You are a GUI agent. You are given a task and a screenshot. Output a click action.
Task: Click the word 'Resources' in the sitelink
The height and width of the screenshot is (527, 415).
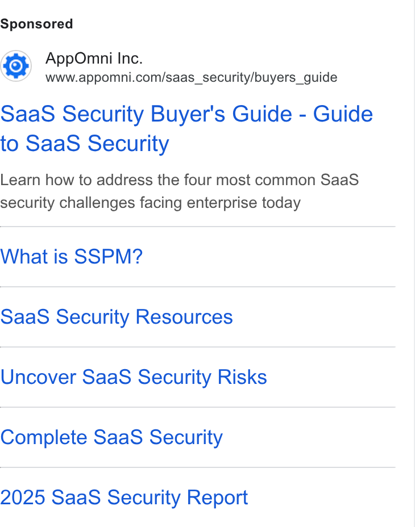coord(184,317)
